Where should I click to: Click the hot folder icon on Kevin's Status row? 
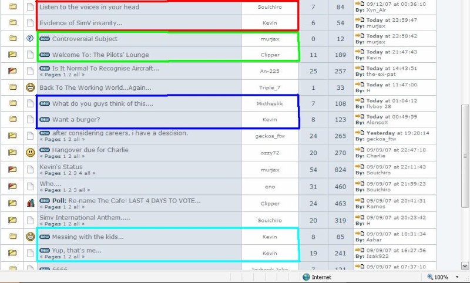point(12,170)
